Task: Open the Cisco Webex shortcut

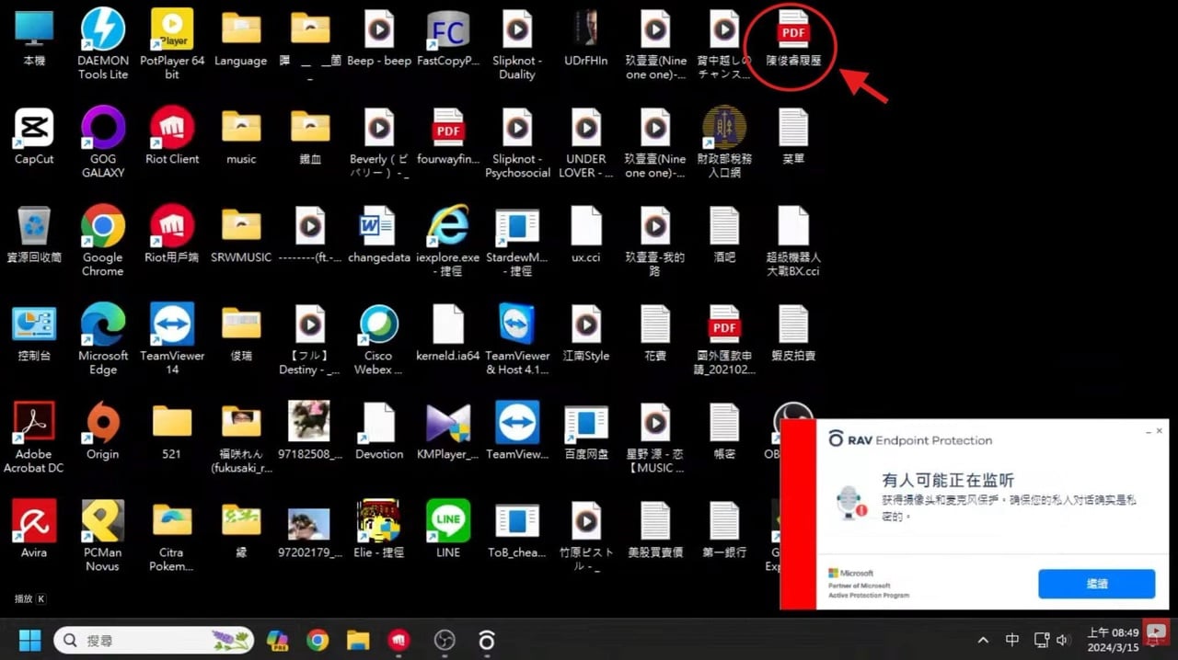Action: pos(379,325)
